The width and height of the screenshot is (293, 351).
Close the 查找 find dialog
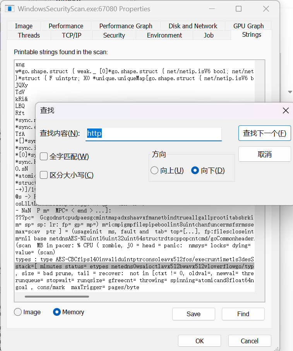[286, 110]
